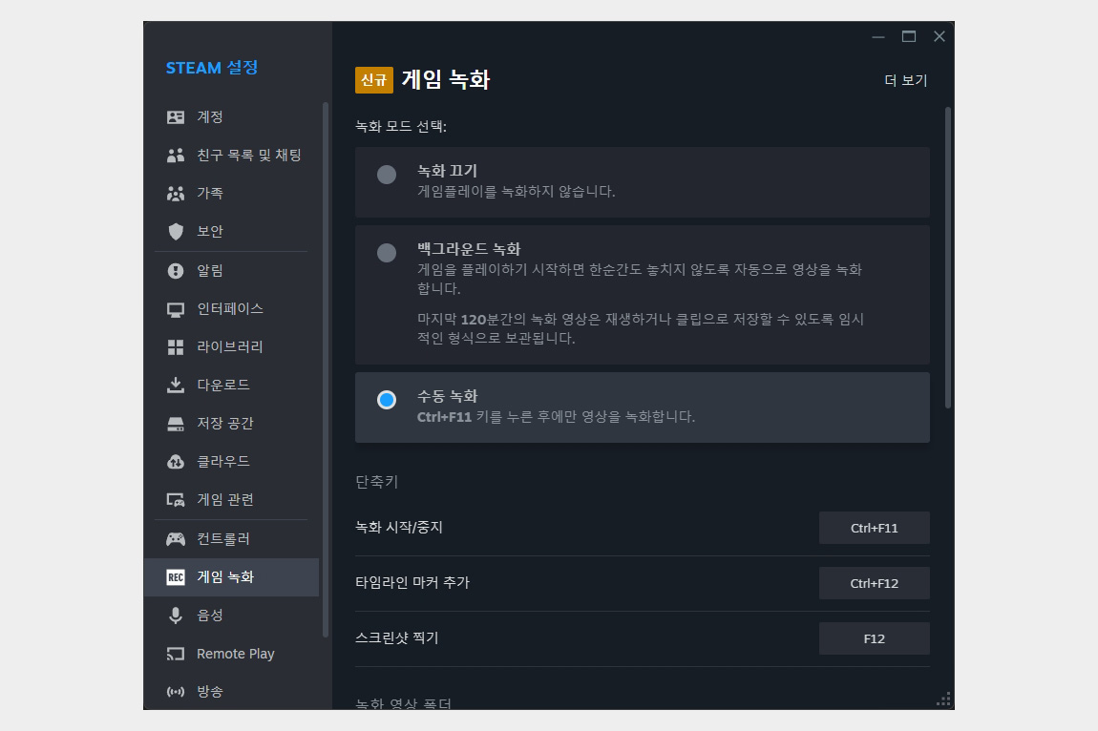Screen dimensions: 1098x731
Task: Click the 라이브러리 grid icon
Action: click(176, 346)
